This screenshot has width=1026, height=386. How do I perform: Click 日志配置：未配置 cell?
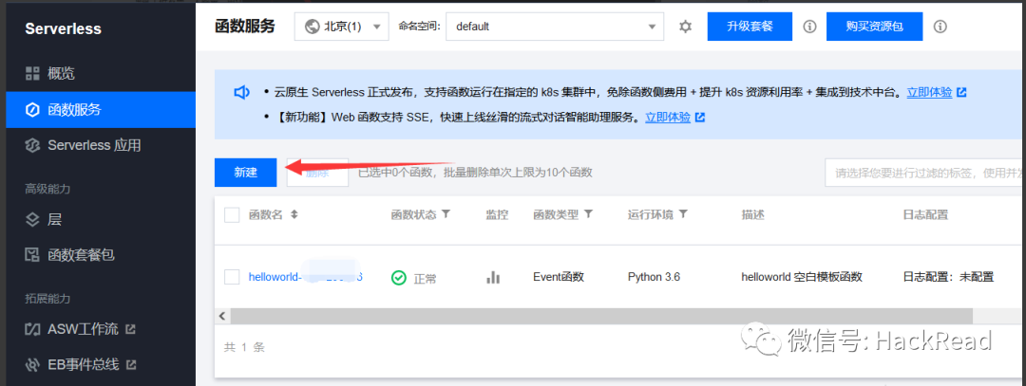click(948, 277)
